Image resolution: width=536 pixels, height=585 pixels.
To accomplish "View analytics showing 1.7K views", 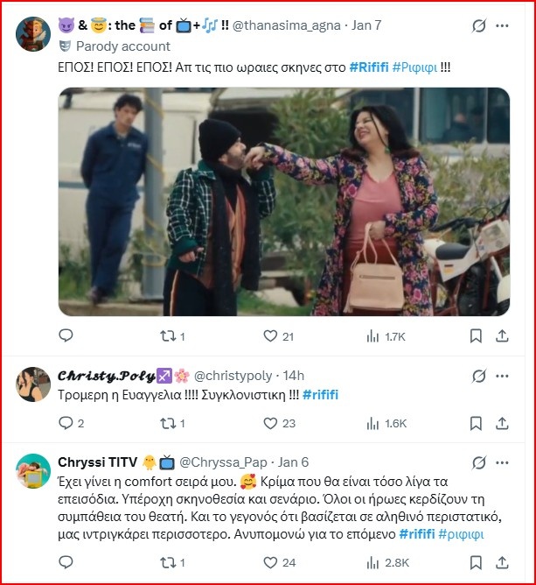I will click(375, 336).
